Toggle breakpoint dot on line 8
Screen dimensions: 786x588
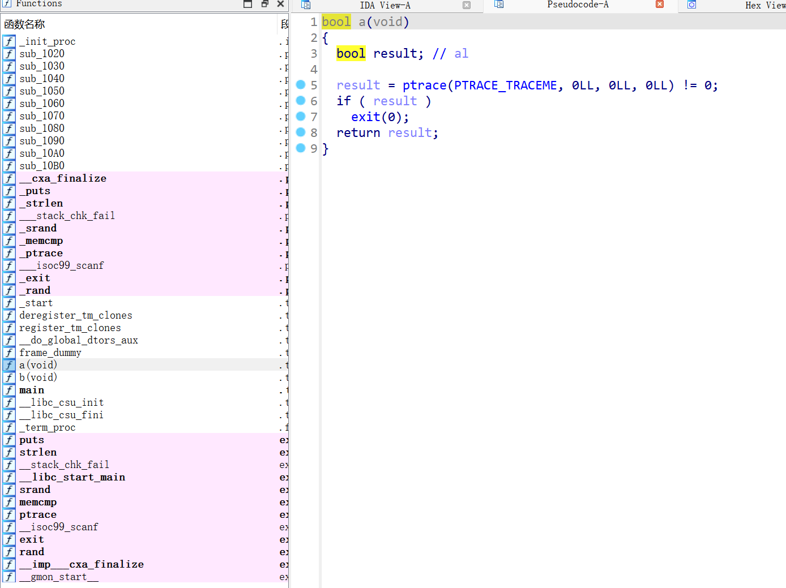[x=301, y=132]
